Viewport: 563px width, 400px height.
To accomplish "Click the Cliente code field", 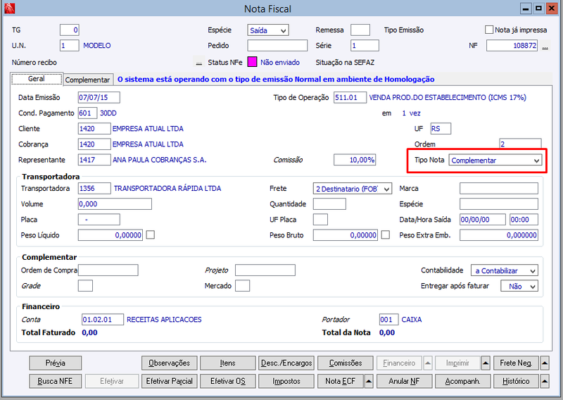I will 94,129.
